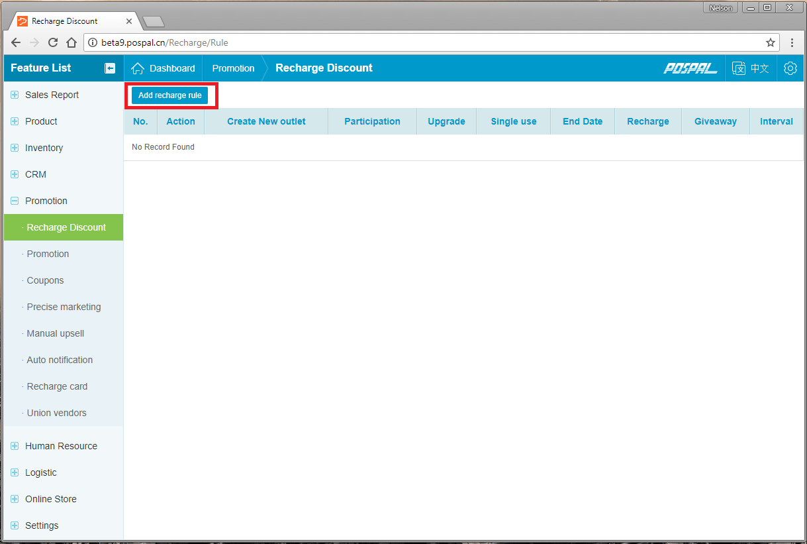Expand Sales Report plus icon
Viewport: 807px width, 544px height.
pos(15,95)
